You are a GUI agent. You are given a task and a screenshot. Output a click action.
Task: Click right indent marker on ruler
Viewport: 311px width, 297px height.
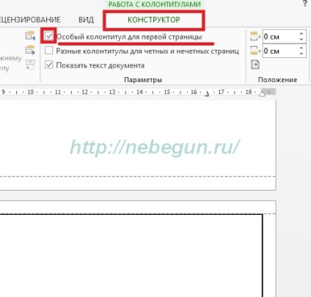click(x=262, y=94)
